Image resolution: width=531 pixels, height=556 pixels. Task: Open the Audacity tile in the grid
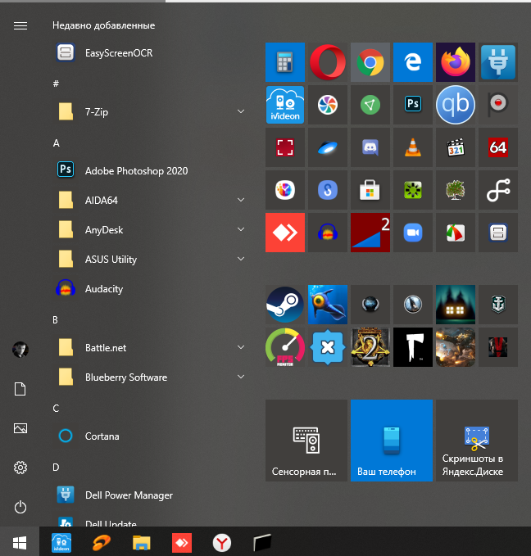pos(328,233)
